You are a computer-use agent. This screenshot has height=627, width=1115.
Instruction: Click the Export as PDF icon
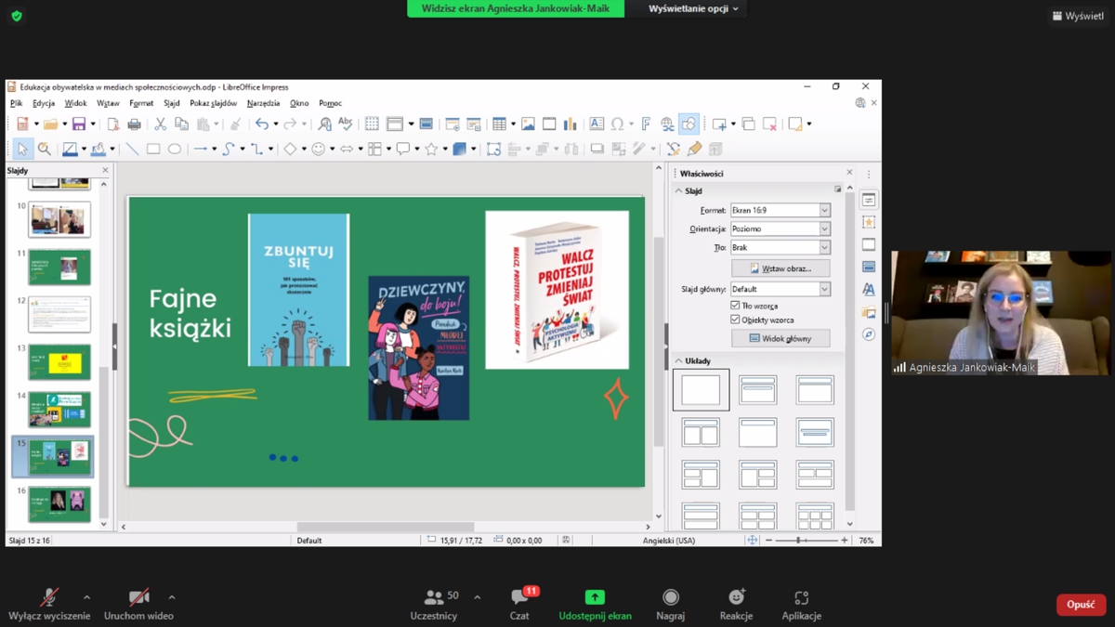(x=112, y=124)
